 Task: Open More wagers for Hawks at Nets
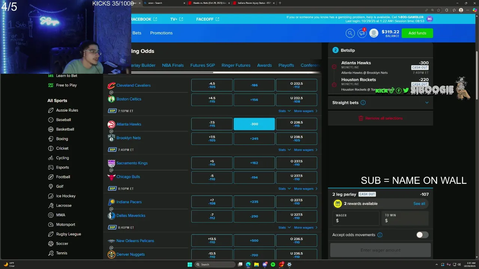[x=306, y=150]
